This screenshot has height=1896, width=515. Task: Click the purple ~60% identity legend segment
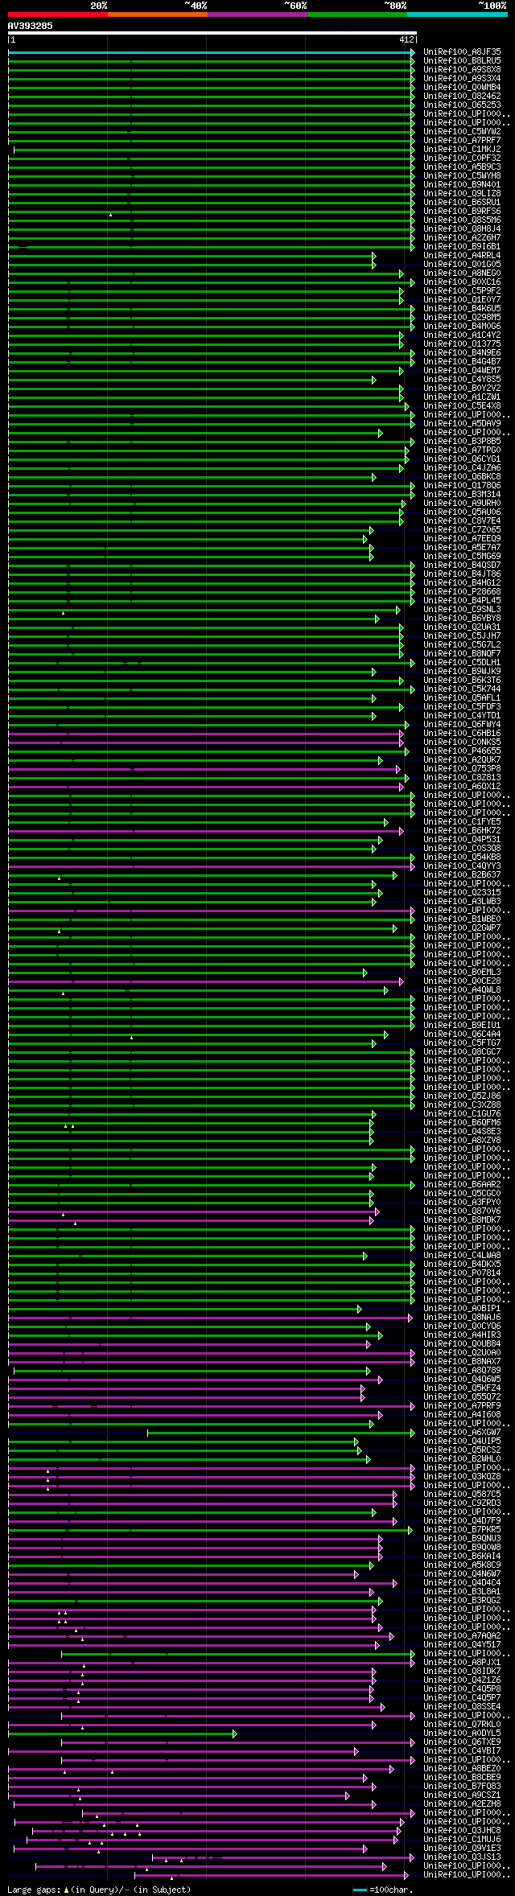[257, 14]
